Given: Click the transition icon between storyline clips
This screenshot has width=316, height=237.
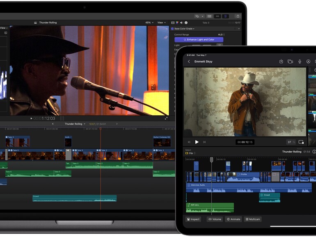Looking at the screenshot, I should click(68, 155).
